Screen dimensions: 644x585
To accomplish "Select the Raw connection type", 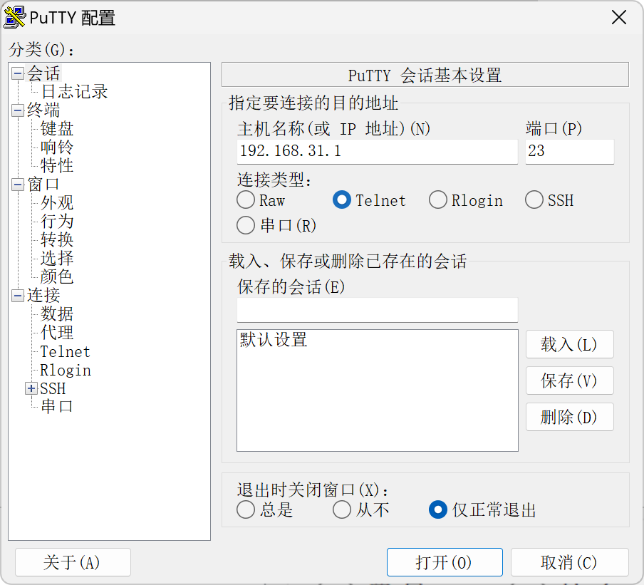I will (x=246, y=201).
